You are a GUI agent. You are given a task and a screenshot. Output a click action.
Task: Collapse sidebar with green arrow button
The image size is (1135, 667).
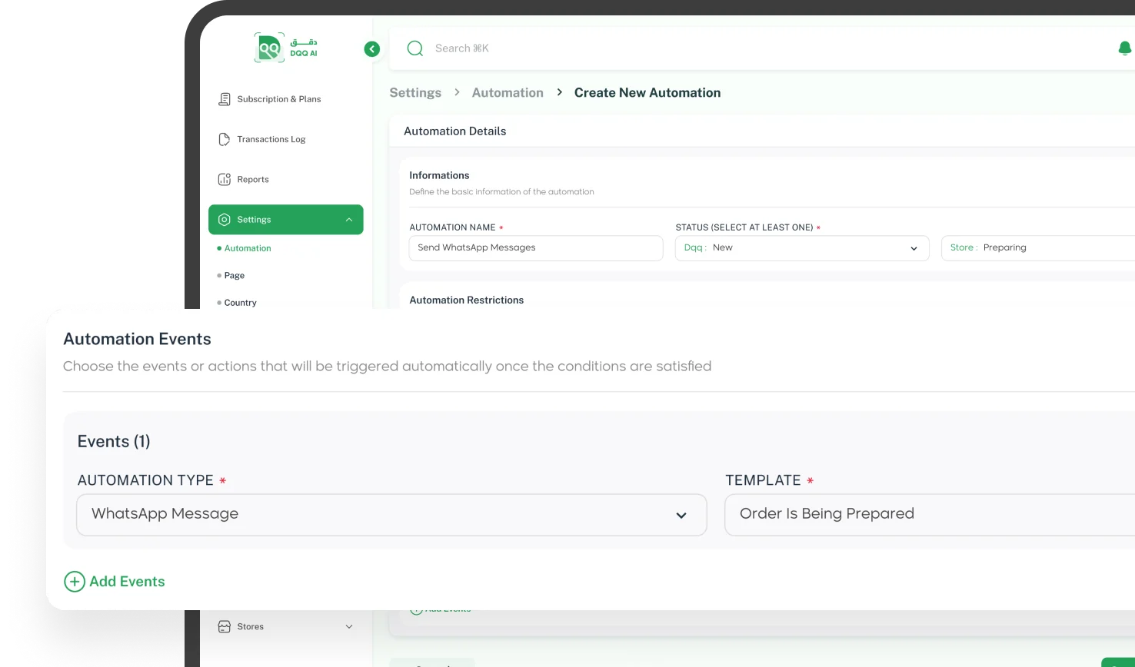point(372,49)
